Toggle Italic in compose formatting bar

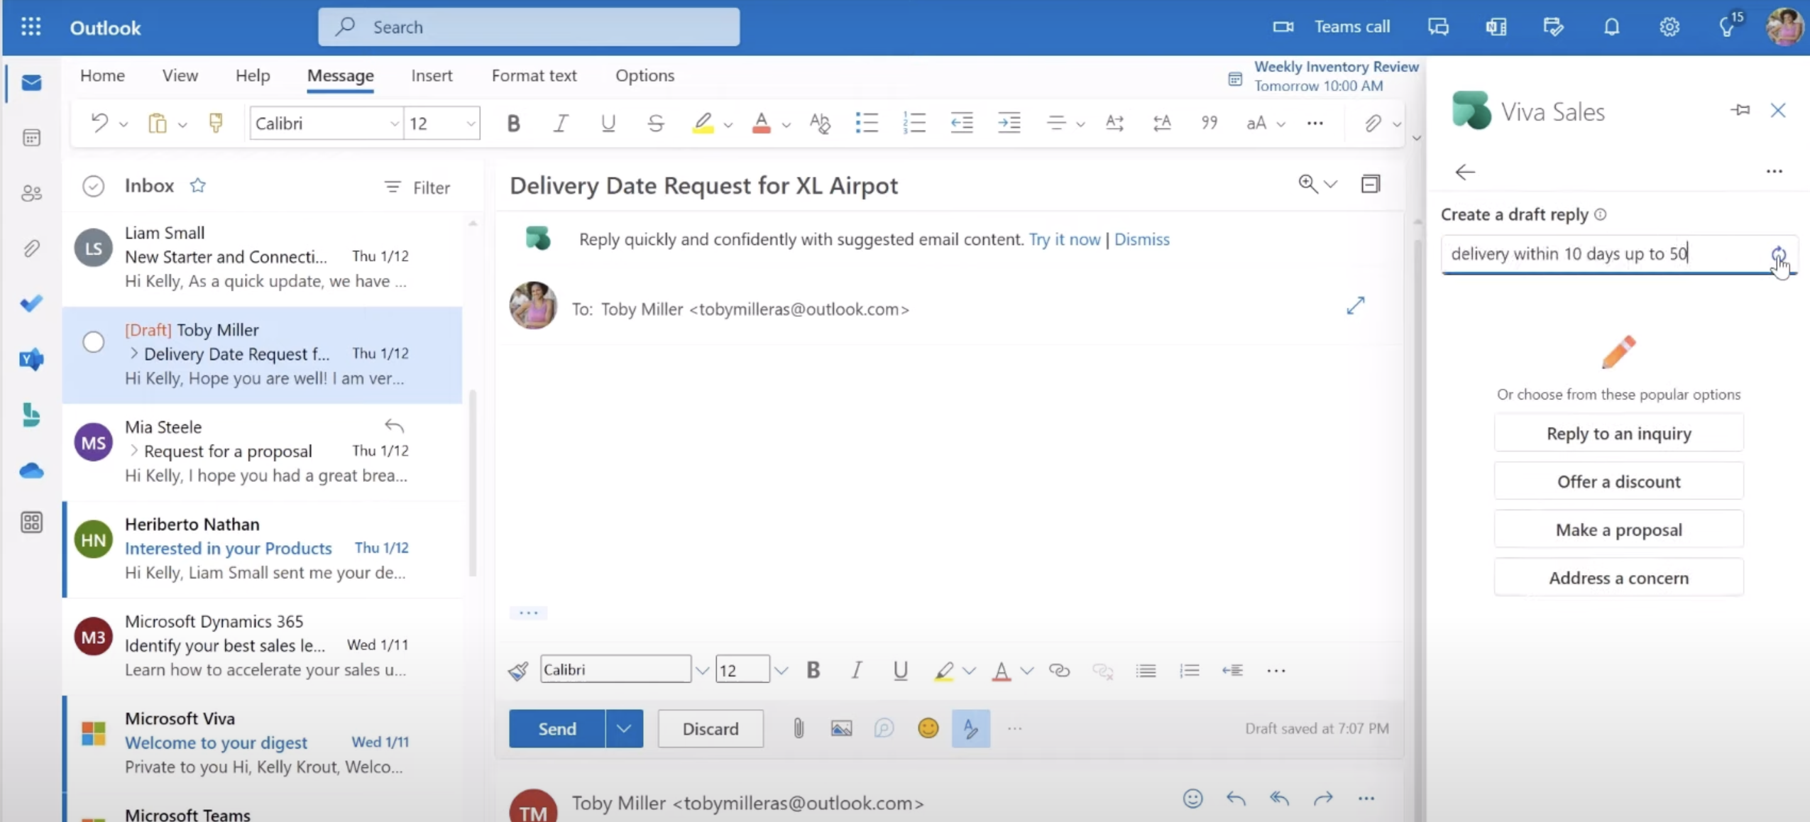pos(856,670)
